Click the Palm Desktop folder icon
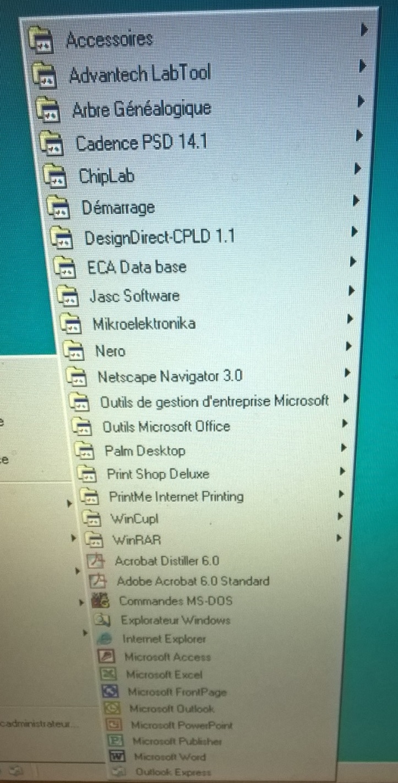This screenshot has height=783, width=398. tap(85, 451)
